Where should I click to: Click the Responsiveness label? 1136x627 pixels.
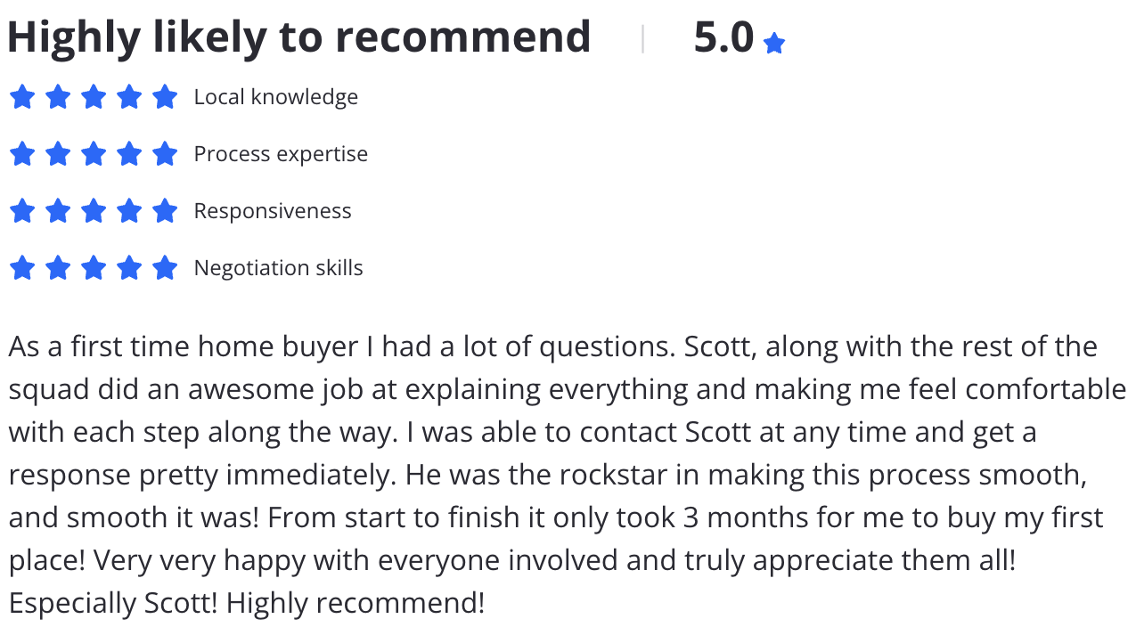[273, 211]
